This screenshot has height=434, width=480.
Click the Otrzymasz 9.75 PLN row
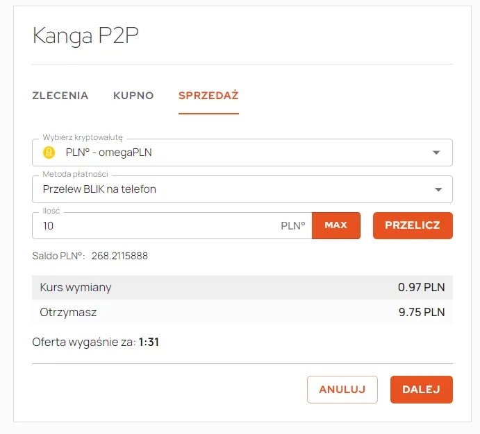pos(242,312)
